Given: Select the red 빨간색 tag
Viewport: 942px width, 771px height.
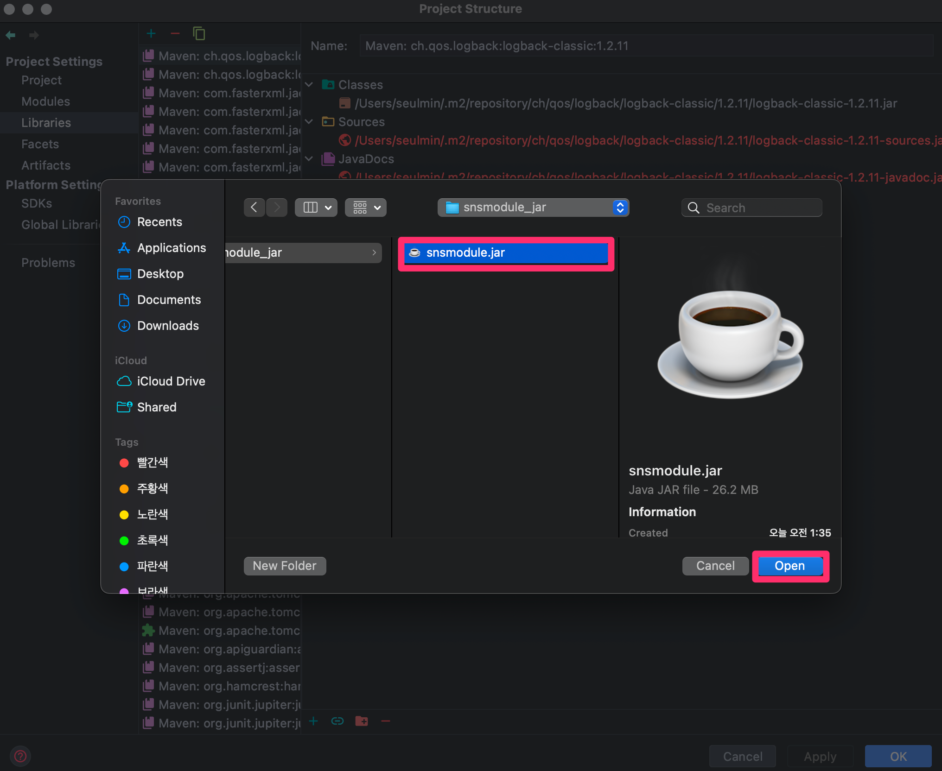Looking at the screenshot, I should pos(152,462).
